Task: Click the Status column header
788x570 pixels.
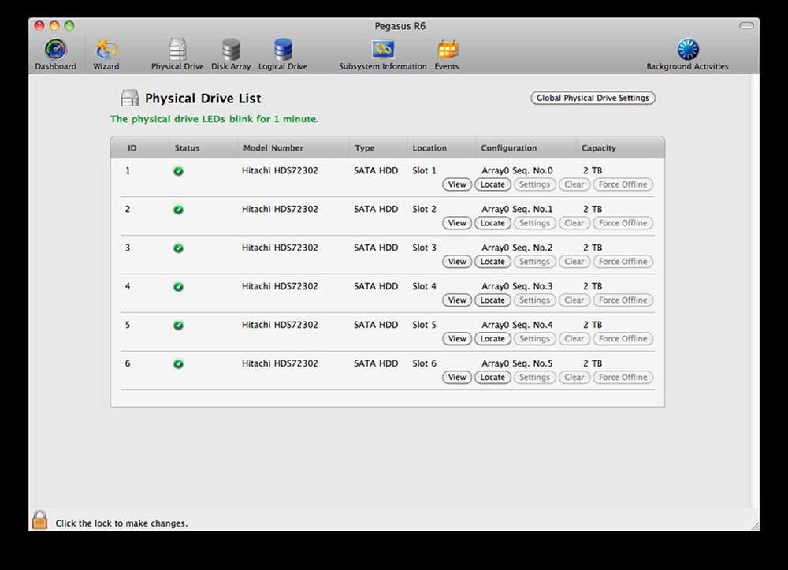Action: tap(187, 148)
